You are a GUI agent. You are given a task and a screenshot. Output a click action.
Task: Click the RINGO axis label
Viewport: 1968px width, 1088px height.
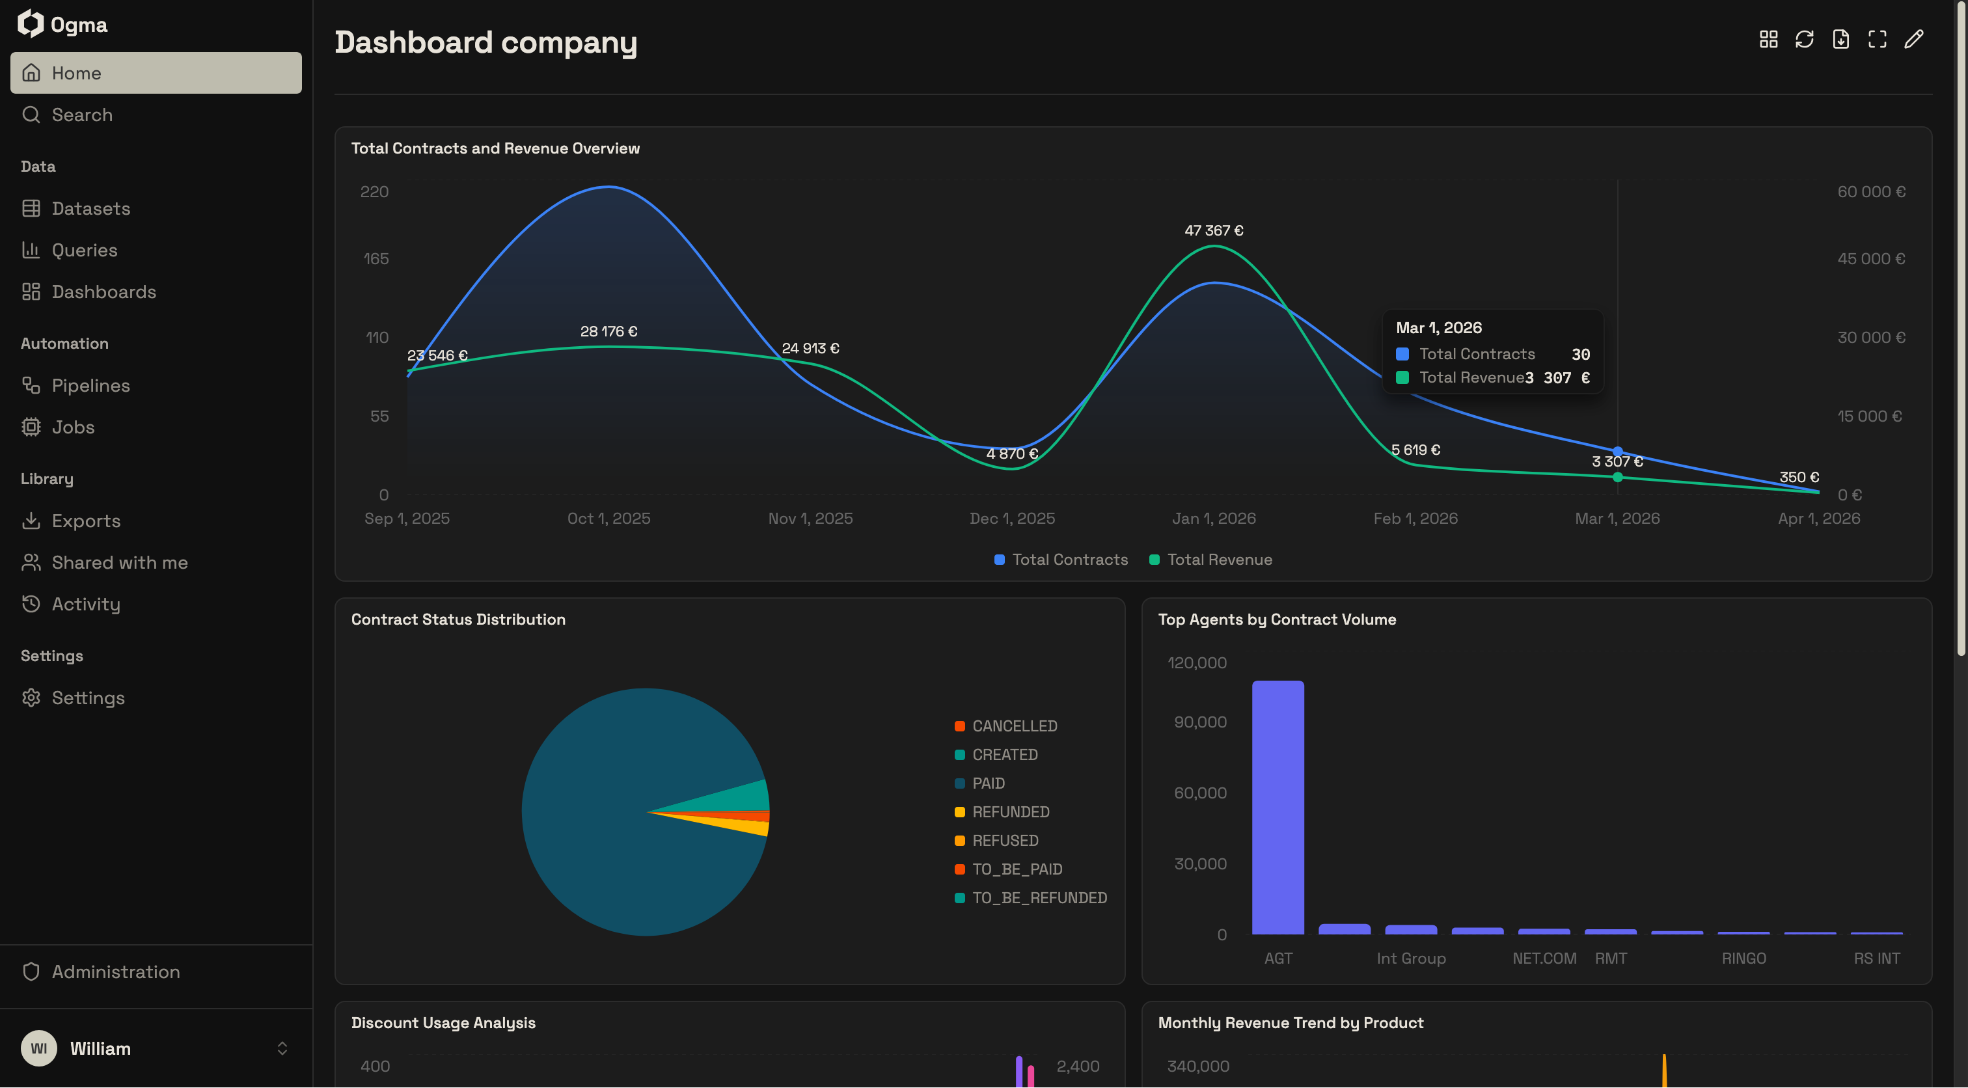click(x=1743, y=958)
